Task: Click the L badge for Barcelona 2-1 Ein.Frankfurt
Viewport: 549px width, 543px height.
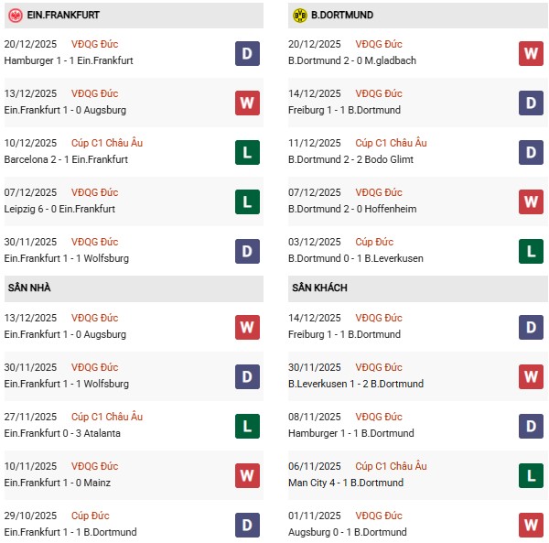Action: pyautogui.click(x=247, y=152)
